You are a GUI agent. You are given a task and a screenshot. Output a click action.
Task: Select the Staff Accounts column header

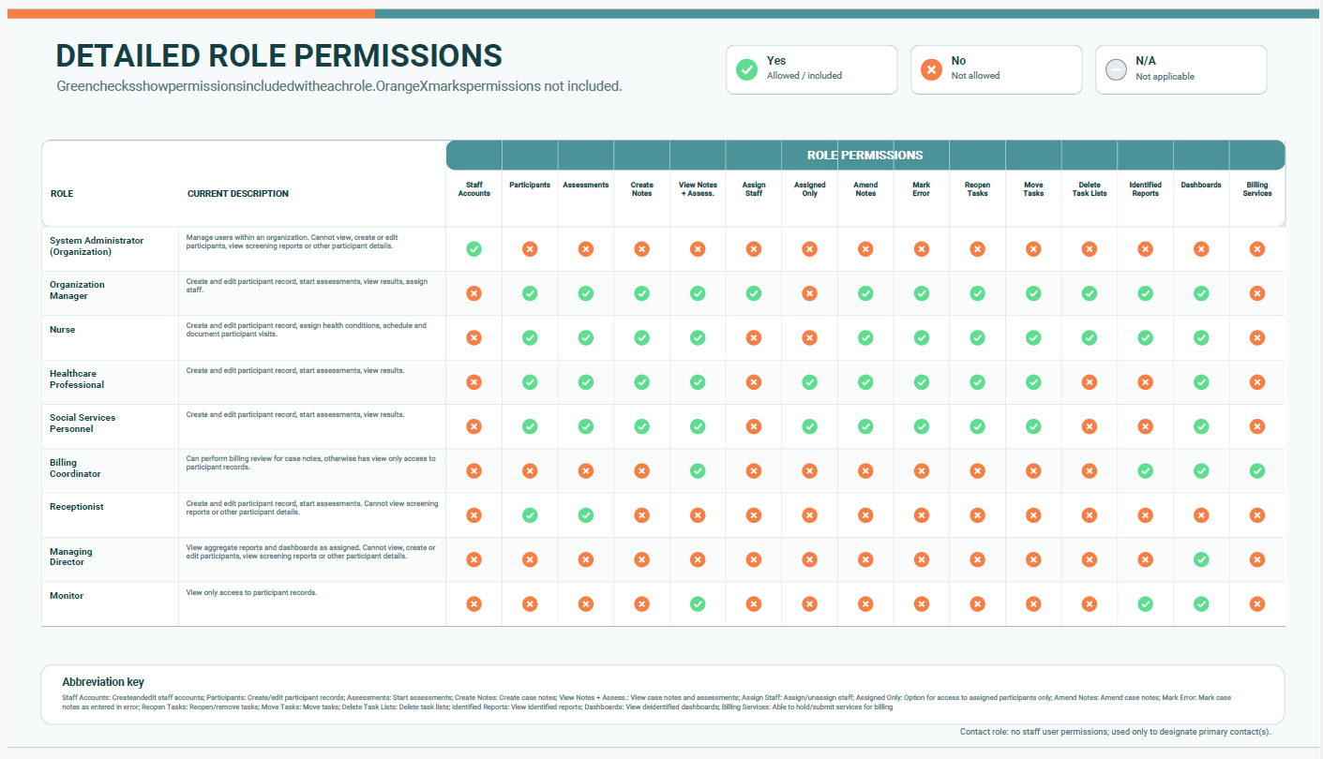point(474,189)
